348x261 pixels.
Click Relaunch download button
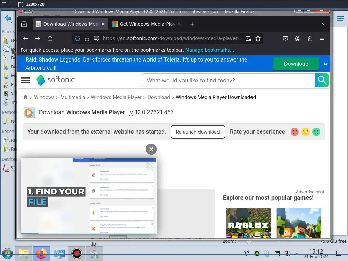pyautogui.click(x=198, y=132)
